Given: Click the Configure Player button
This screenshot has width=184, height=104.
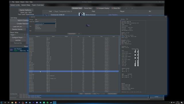Looking at the screenshot, I should [x=18, y=38].
